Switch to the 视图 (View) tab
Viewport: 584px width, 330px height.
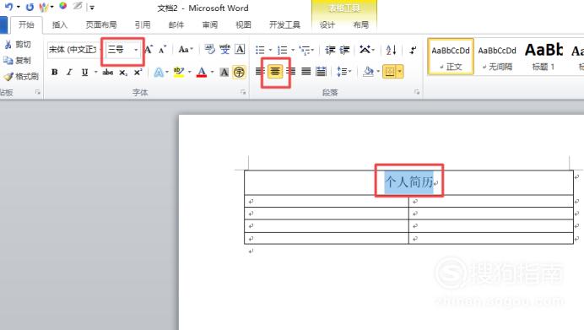[x=243, y=25]
